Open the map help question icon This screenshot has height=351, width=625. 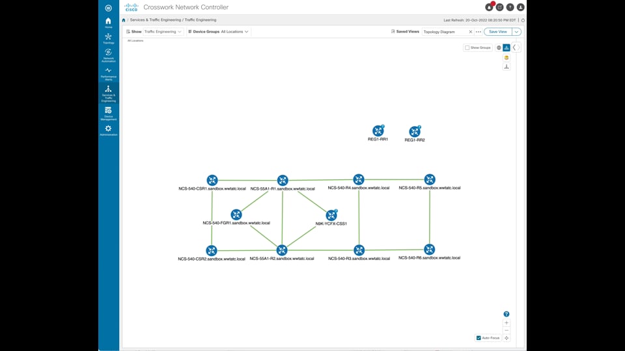tap(507, 314)
